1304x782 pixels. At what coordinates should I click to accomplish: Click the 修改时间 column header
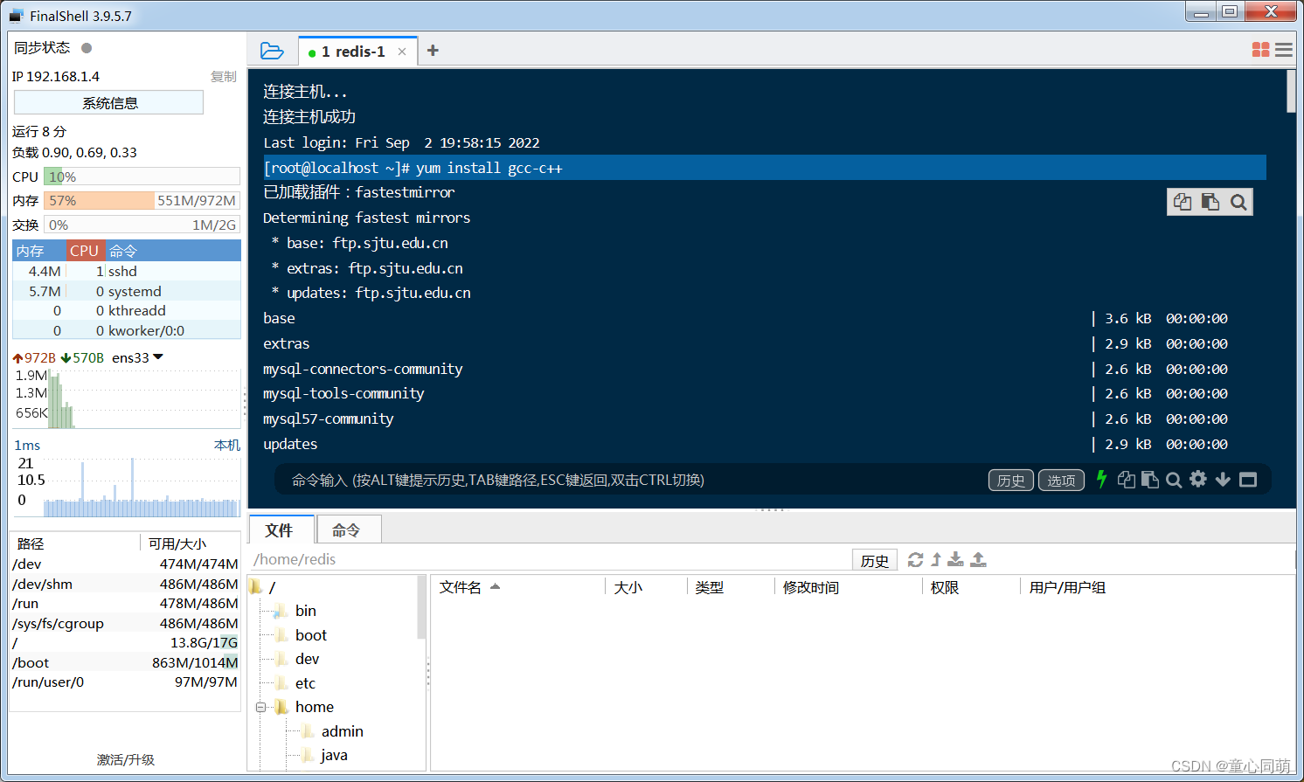tap(810, 587)
